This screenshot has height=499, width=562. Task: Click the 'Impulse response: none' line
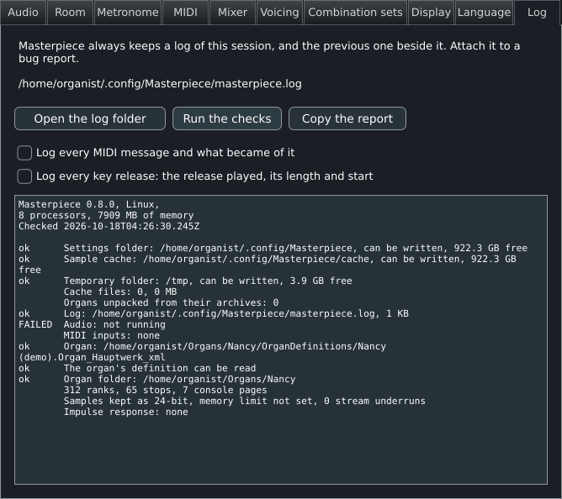point(126,412)
